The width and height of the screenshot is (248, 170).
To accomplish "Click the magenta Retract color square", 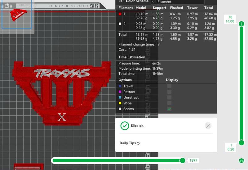I will coord(120,92).
